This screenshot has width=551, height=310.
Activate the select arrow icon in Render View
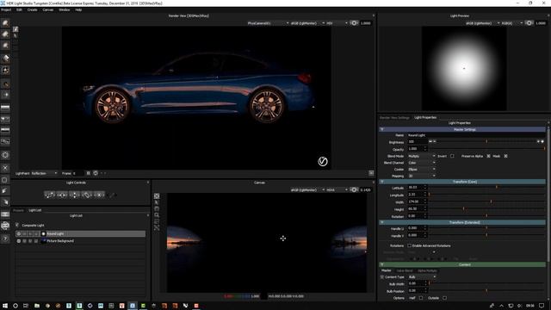point(15,36)
